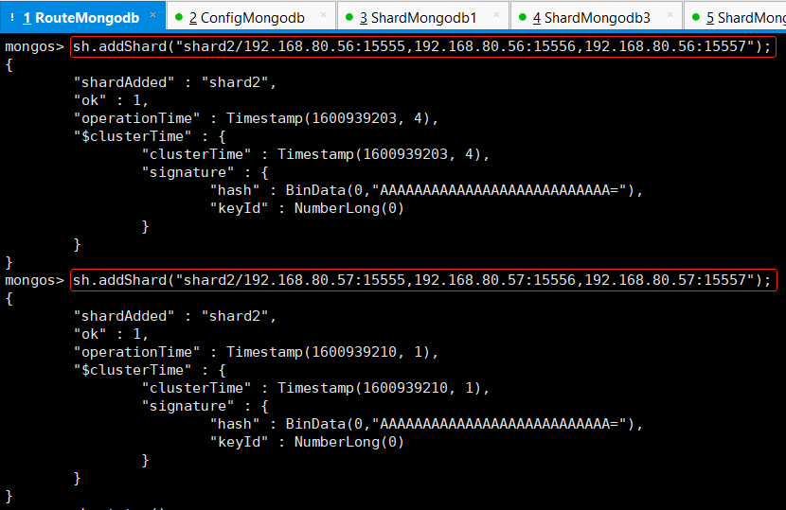This screenshot has height=510, width=786.
Task: Click green status dot on ShardMongodb3 tab
Action: coord(523,17)
